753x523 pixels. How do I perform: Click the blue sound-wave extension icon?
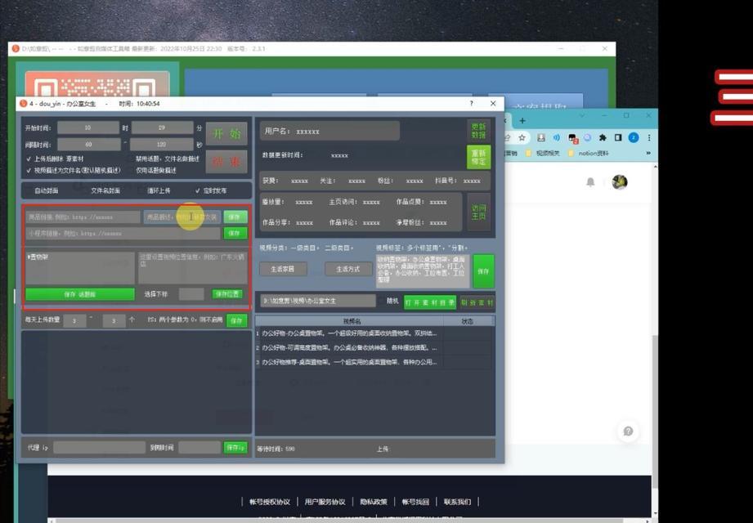[x=556, y=138]
